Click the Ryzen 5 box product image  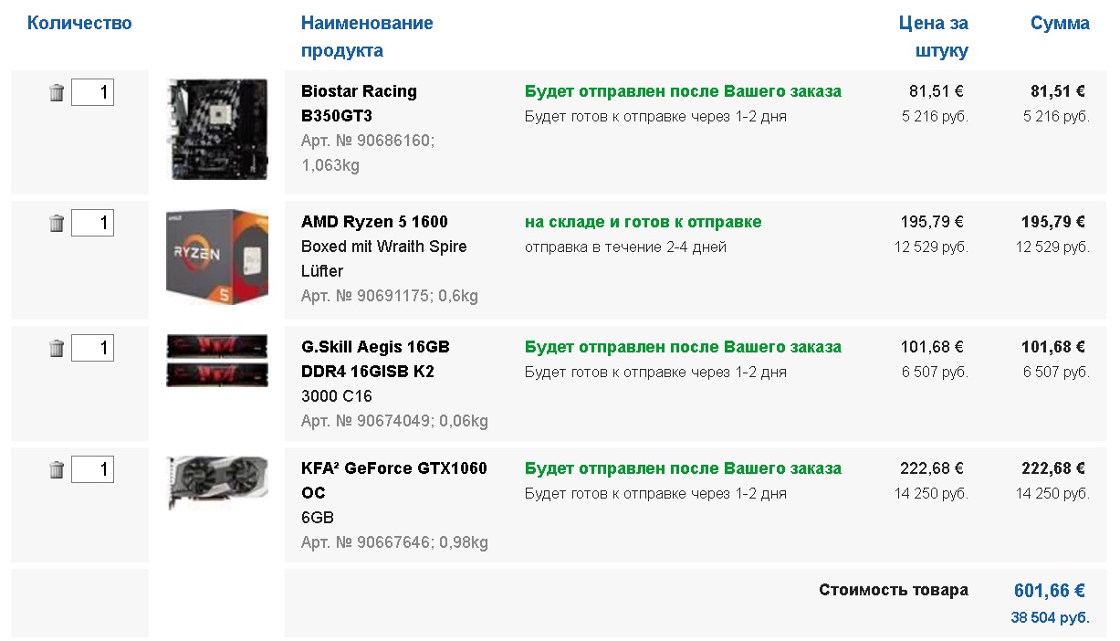pyautogui.click(x=217, y=257)
